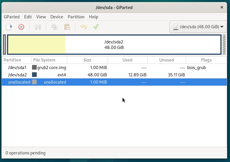Sort by Partition column header
The image size is (230, 162).
(x=16, y=60)
